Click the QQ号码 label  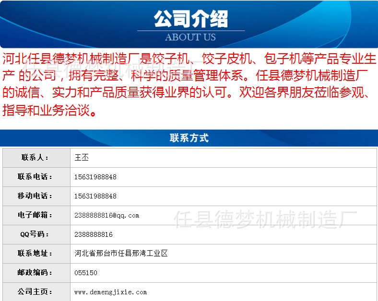(35, 234)
